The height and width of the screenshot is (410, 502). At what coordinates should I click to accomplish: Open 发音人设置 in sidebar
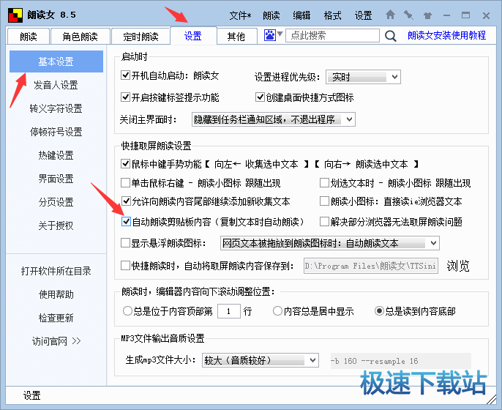point(56,85)
